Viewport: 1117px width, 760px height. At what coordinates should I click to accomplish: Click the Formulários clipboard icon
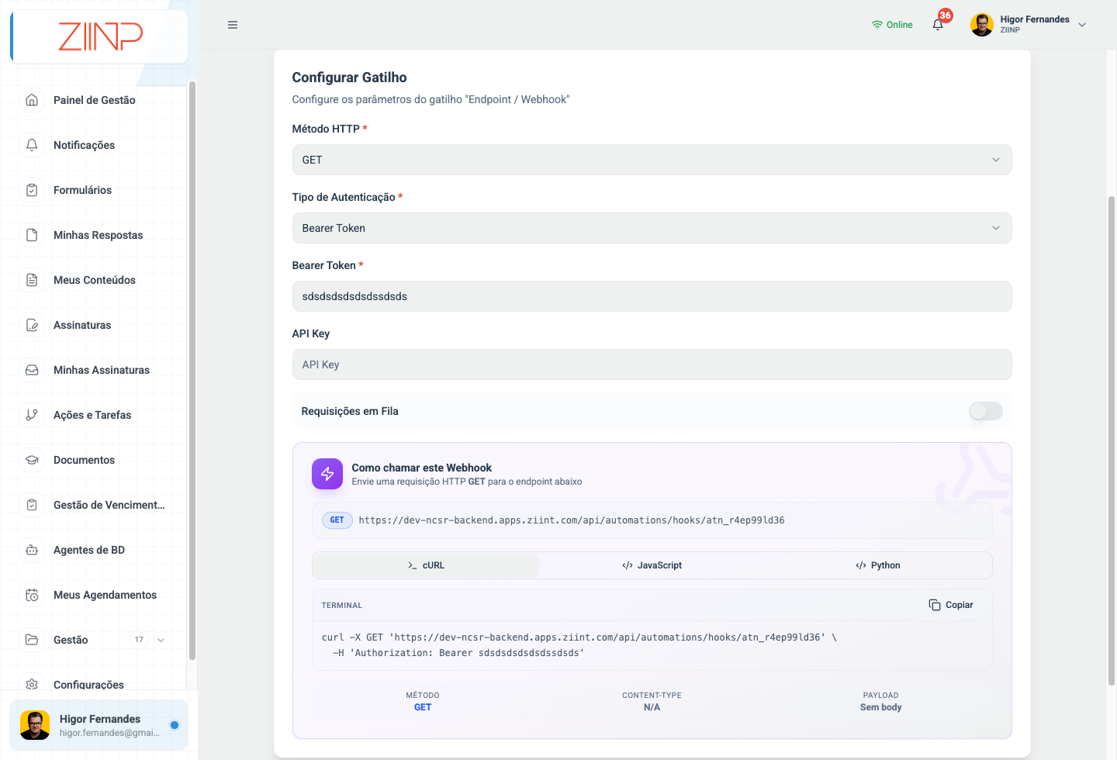click(x=32, y=190)
